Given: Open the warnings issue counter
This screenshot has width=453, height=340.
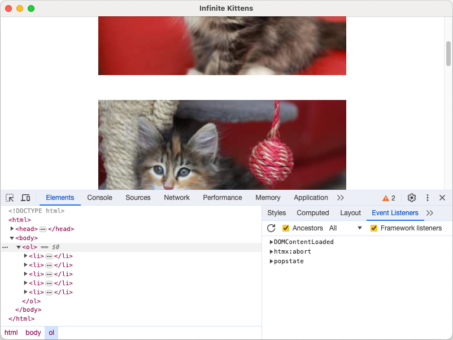Looking at the screenshot, I should (x=388, y=198).
